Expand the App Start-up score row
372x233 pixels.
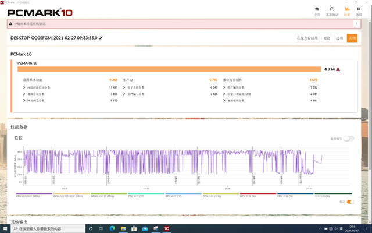[x=24, y=87]
